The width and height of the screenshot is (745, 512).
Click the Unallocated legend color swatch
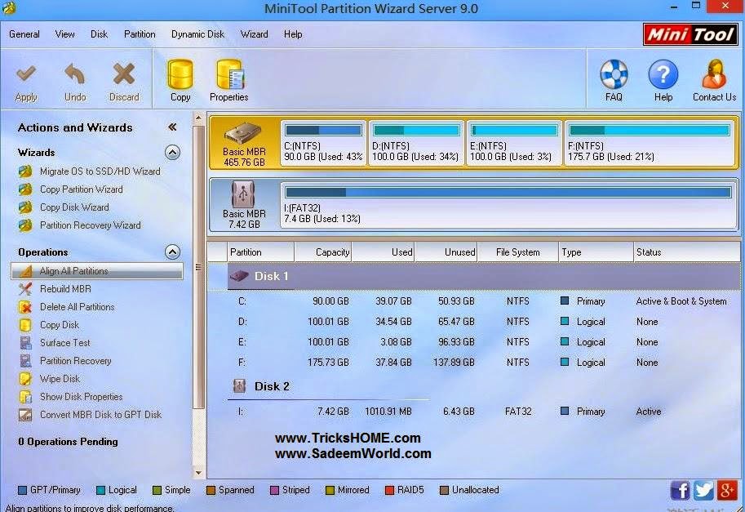click(x=444, y=491)
